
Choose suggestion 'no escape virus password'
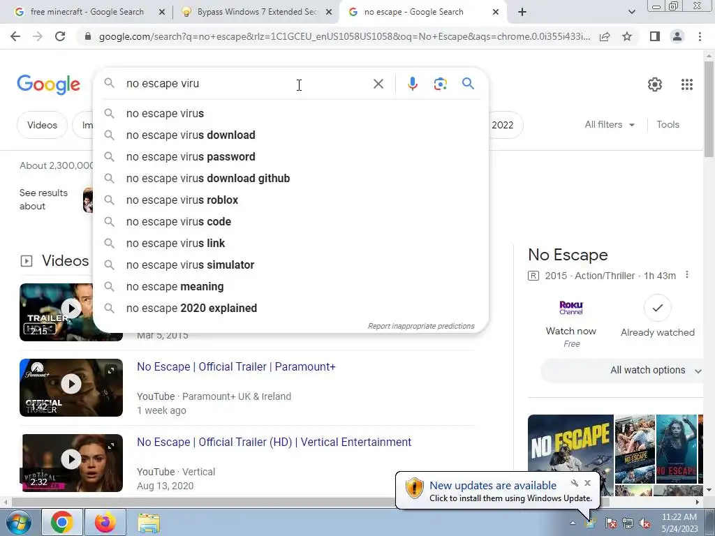290,157
